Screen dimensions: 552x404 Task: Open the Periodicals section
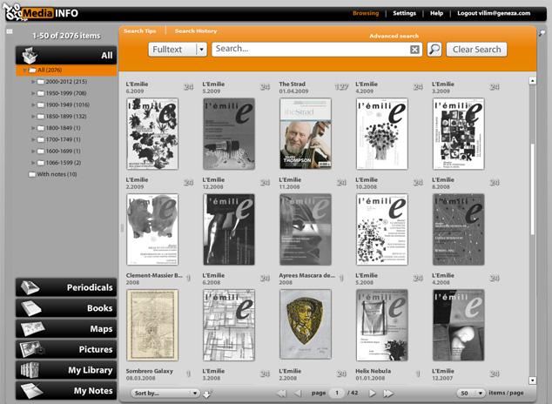click(x=66, y=287)
